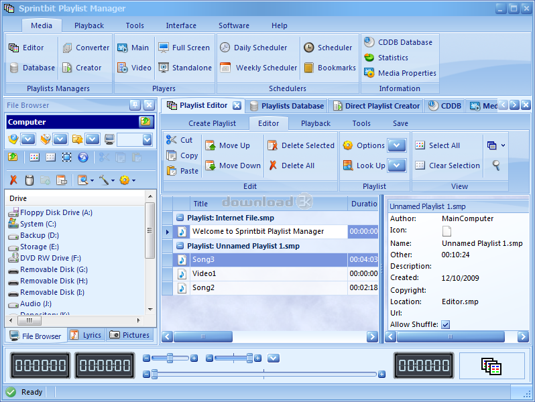Viewport: 535px width, 402px height.
Task: Open the playlist Creator
Action: tap(82, 68)
